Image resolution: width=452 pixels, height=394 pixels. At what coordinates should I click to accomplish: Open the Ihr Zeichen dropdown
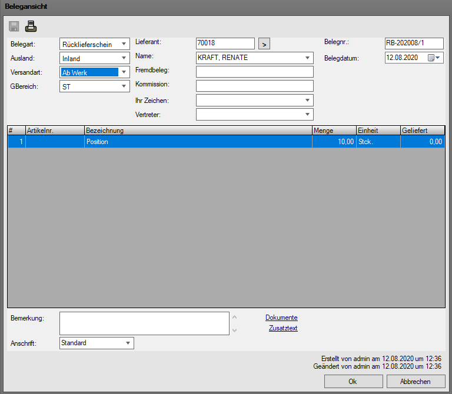(308, 101)
